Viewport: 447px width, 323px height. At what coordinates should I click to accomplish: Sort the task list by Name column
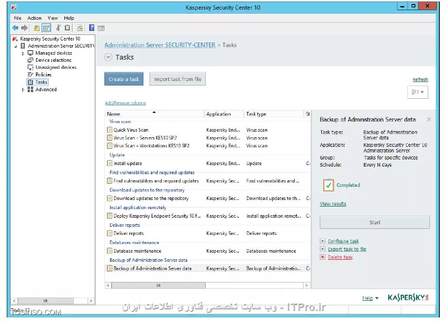(155, 114)
